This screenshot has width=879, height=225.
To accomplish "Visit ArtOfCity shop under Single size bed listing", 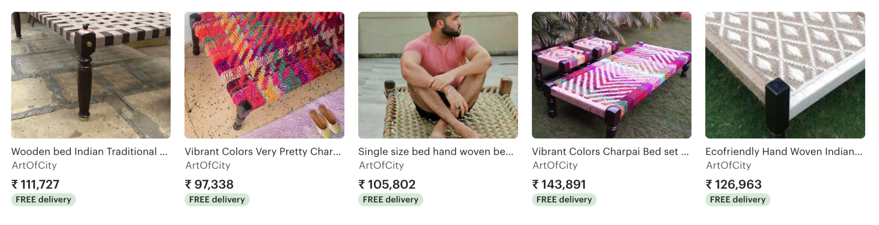I will (x=382, y=165).
